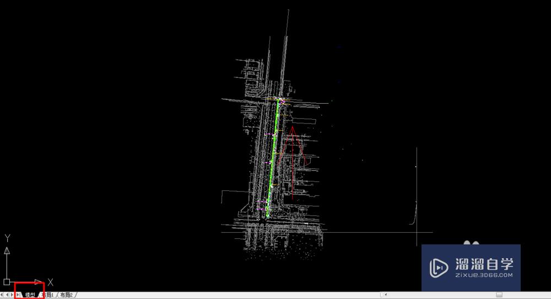Click the horizontal scrollbar left arrow

click(385, 295)
